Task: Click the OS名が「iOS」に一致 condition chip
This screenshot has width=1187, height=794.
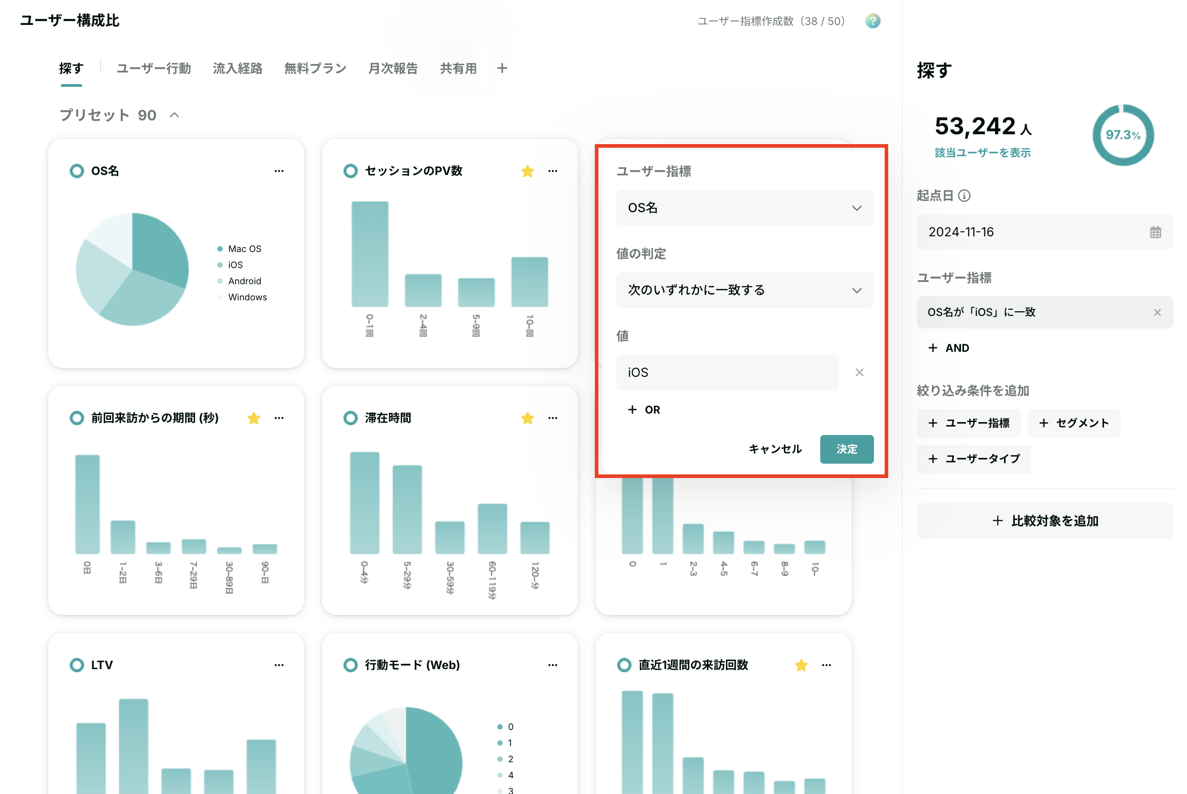Action: [x=1045, y=312]
